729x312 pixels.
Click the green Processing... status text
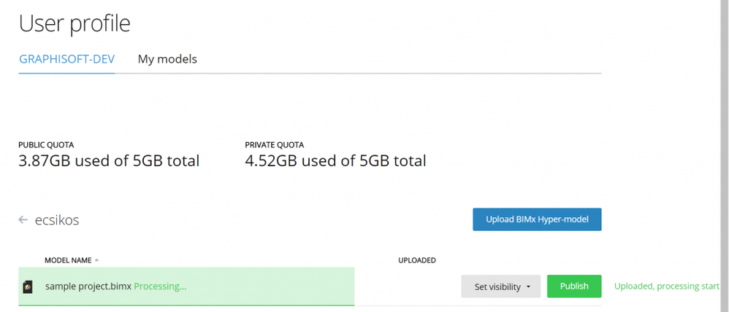160,286
